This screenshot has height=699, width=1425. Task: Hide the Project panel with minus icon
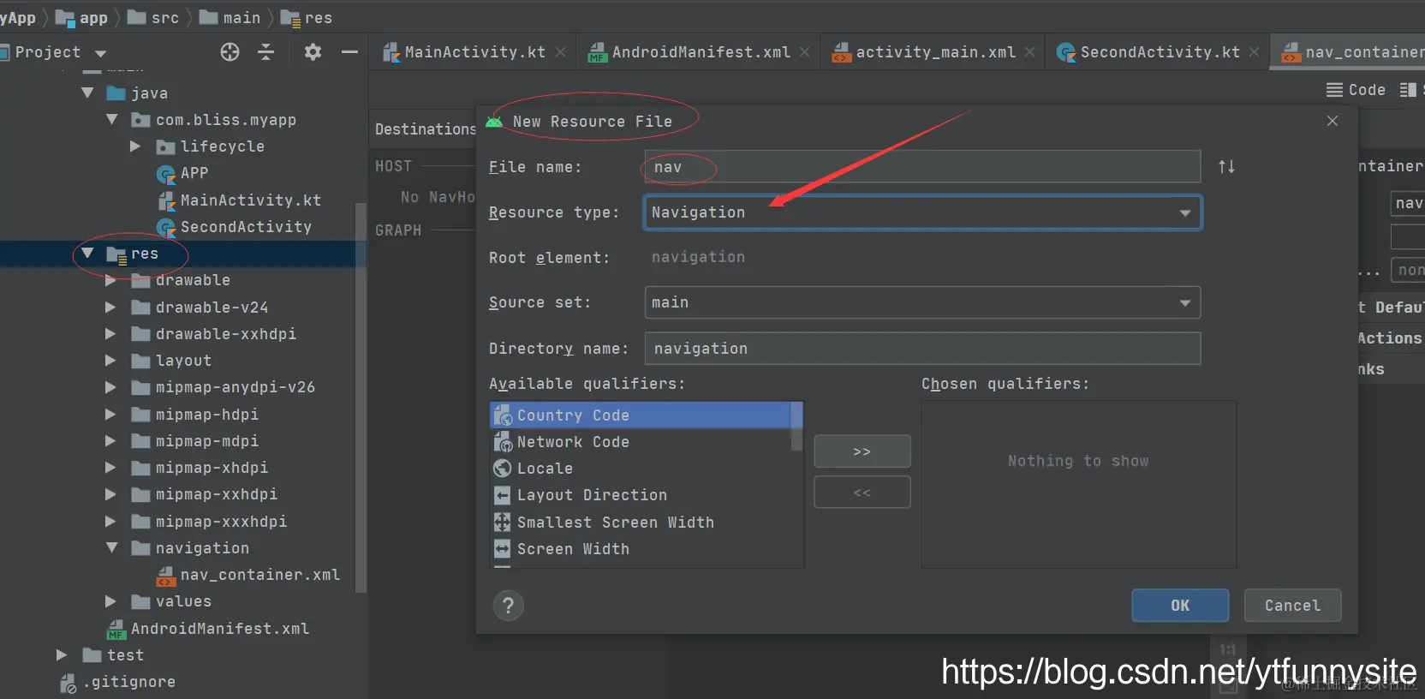pyautogui.click(x=349, y=52)
